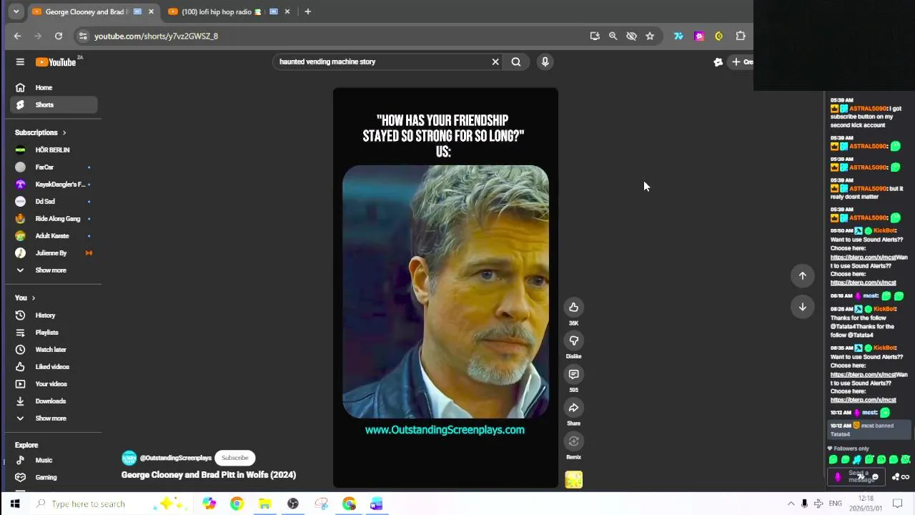The height and width of the screenshot is (515, 915).
Task: Open Music under Explore
Action: point(54,461)
